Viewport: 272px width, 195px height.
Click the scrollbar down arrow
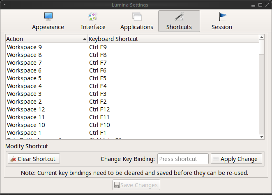coord(262,137)
